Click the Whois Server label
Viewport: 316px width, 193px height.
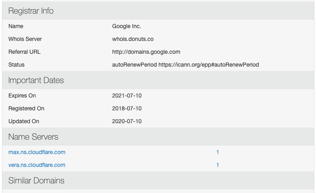click(x=25, y=39)
